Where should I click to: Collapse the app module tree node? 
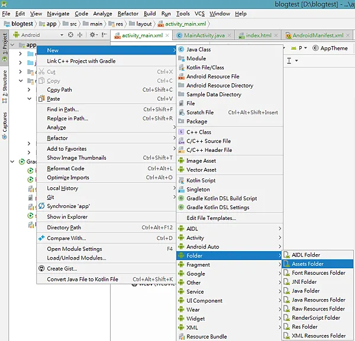tap(13, 46)
